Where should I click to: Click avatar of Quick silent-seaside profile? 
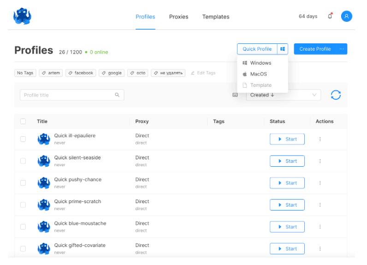coord(44,161)
